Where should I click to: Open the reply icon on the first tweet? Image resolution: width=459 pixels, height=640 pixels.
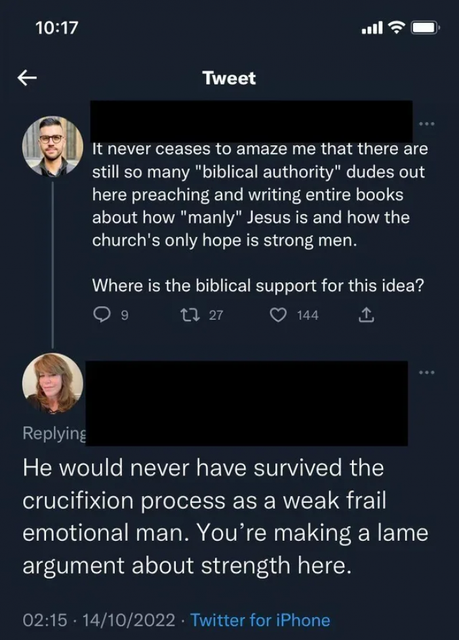(102, 316)
